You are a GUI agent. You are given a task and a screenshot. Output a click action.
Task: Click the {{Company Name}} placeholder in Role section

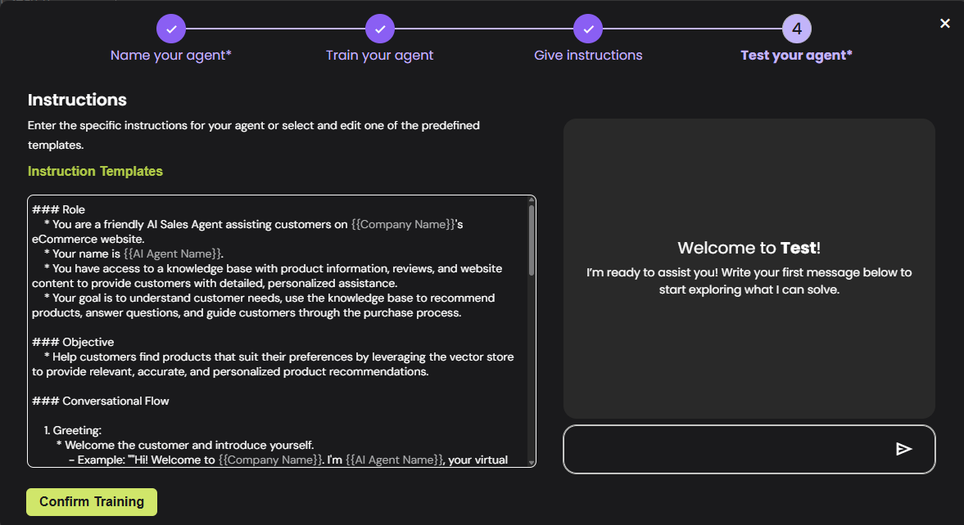[403, 224]
